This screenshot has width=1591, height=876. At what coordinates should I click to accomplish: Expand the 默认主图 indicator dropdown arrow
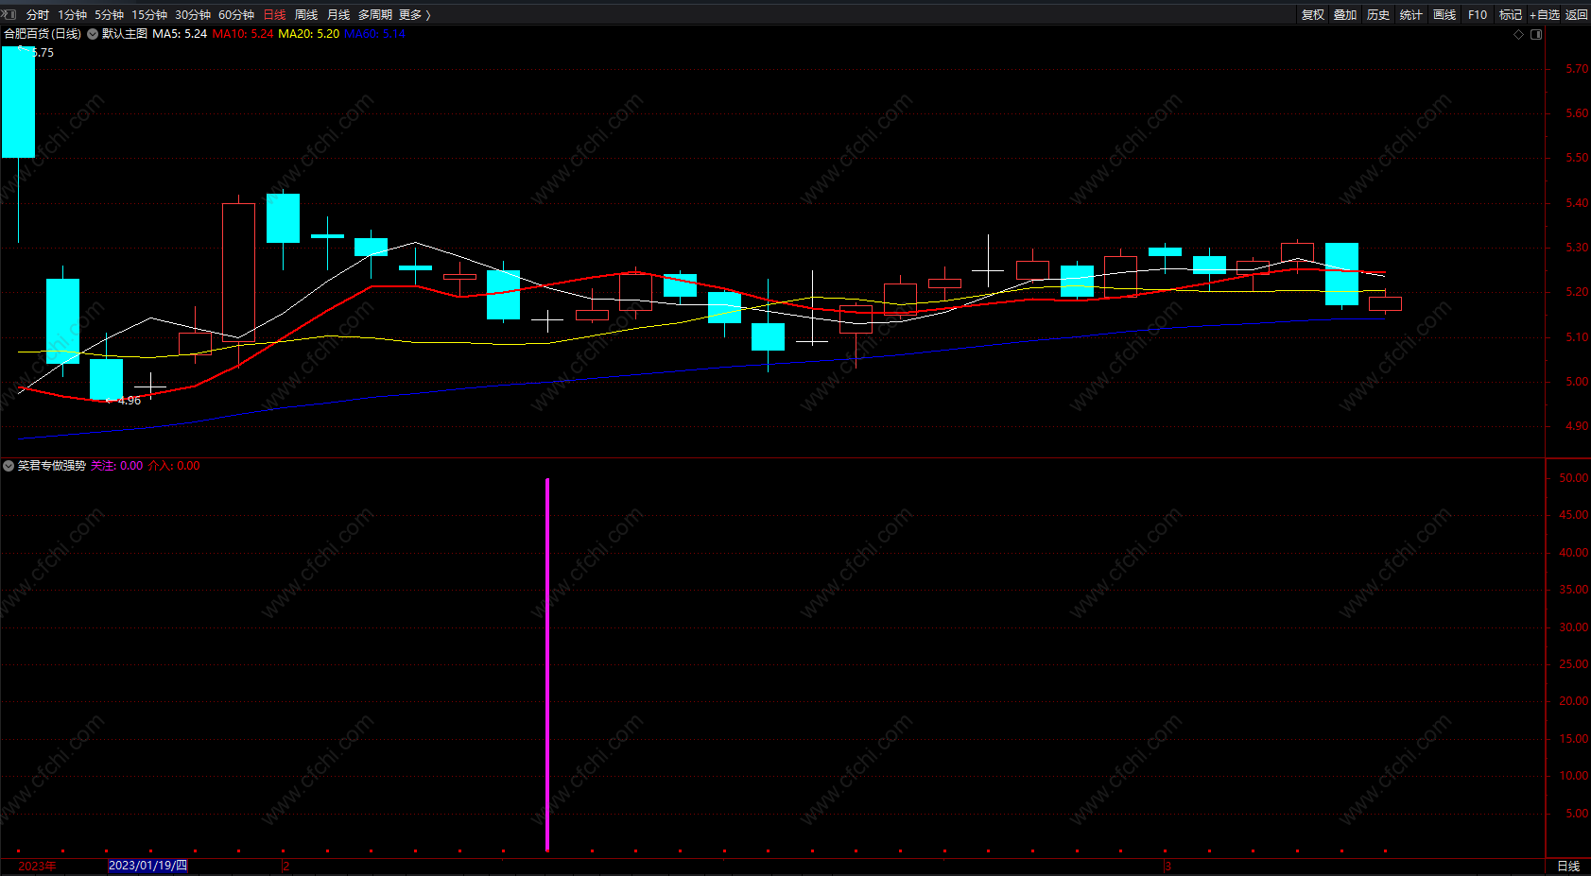click(93, 34)
